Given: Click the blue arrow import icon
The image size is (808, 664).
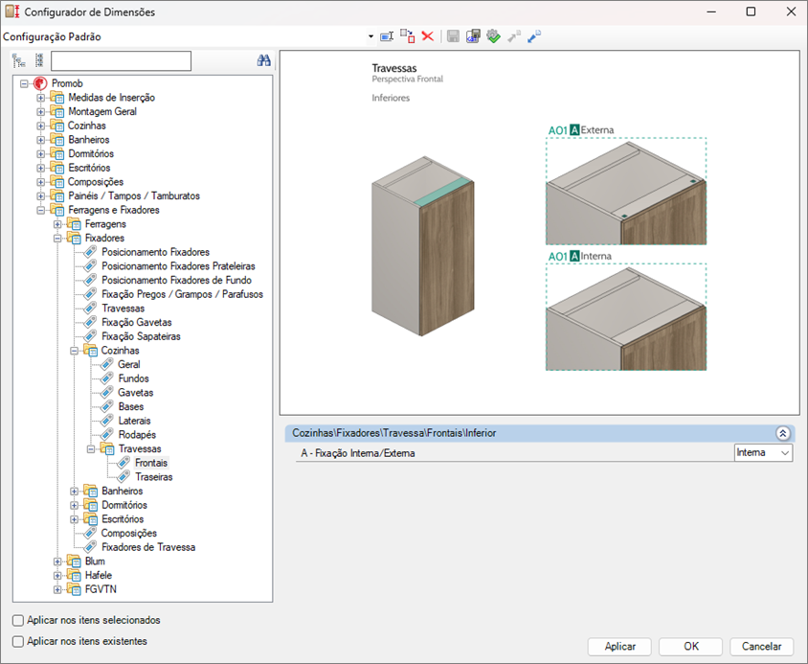Looking at the screenshot, I should click(x=534, y=36).
